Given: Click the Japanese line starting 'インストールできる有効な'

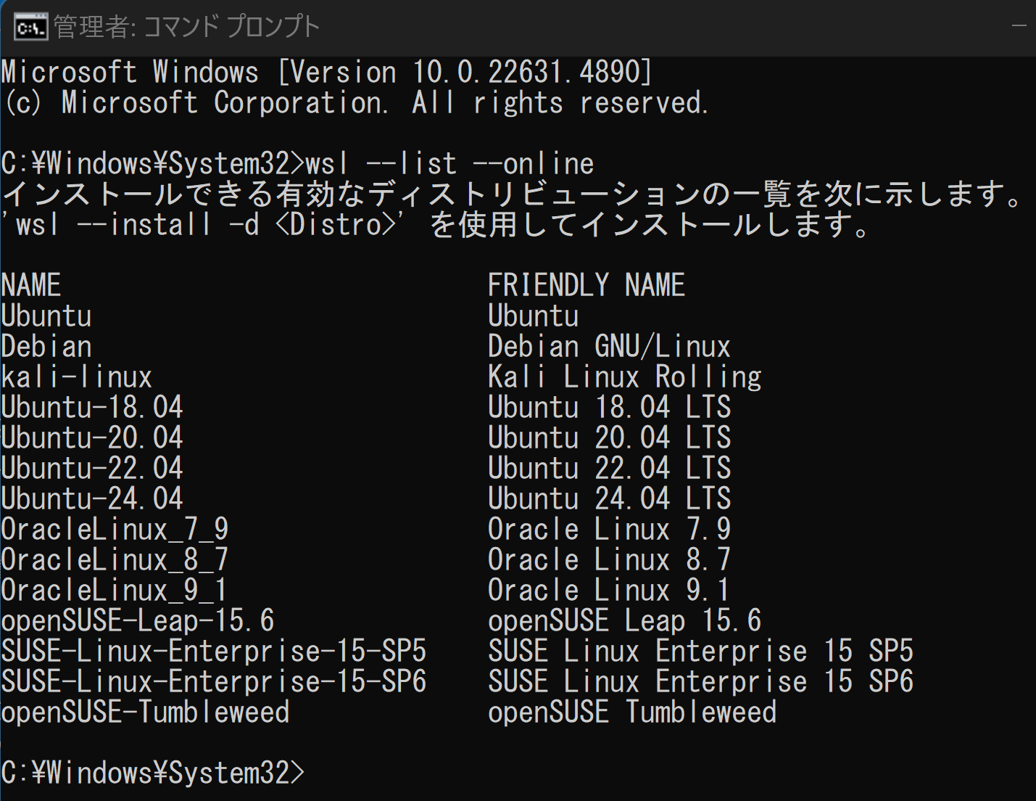Looking at the screenshot, I should (513, 194).
